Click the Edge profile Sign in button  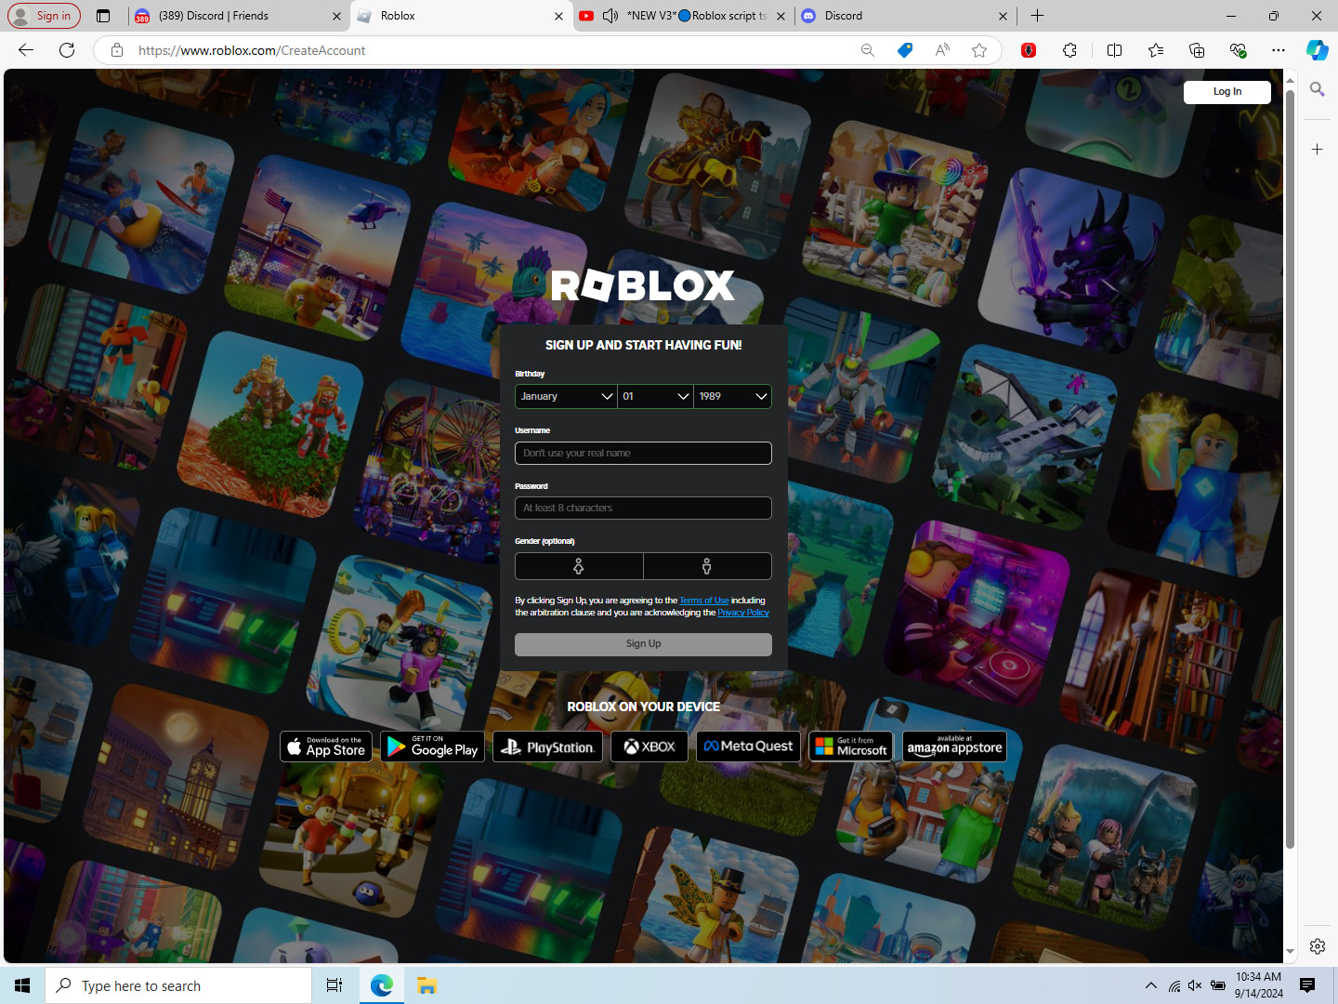point(44,16)
